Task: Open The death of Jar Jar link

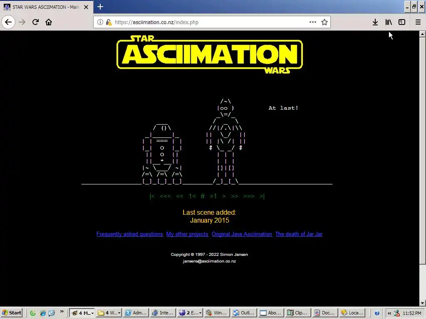Action: point(299,234)
